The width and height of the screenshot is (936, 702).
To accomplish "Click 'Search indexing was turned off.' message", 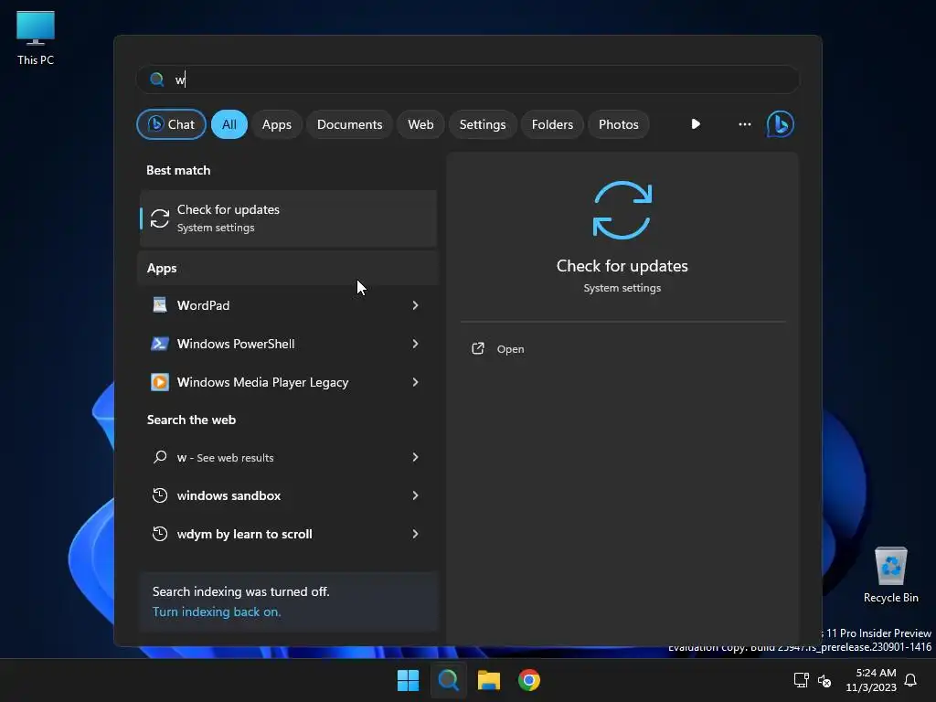I will [x=240, y=591].
